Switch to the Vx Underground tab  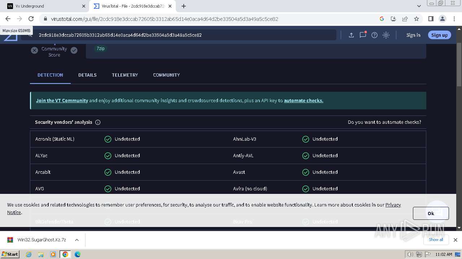pyautogui.click(x=44, y=6)
